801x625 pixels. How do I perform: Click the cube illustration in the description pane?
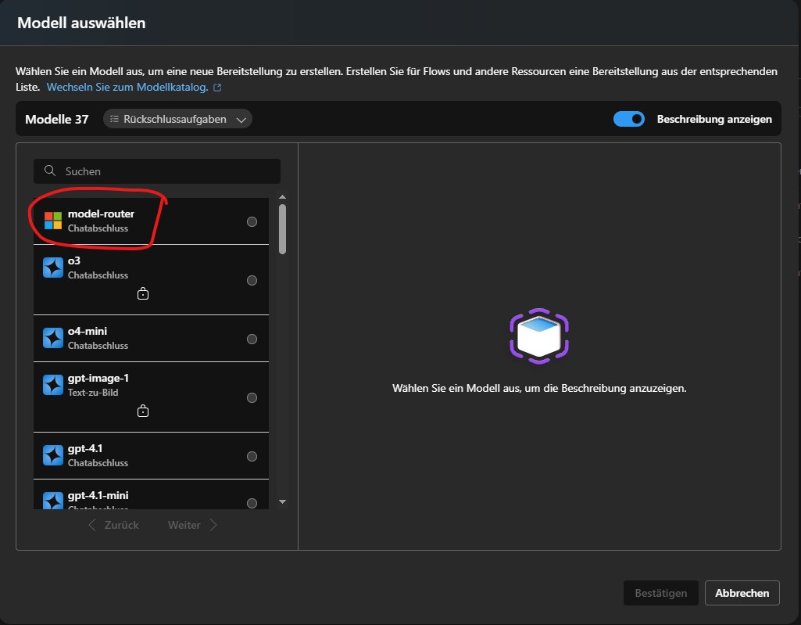coord(539,336)
